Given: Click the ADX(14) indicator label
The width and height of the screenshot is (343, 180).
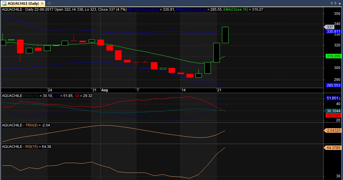Looking at the screenshot, I should pyautogui.click(x=32, y=96).
